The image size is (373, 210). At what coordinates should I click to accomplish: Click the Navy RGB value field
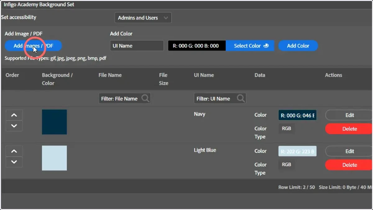(297, 115)
